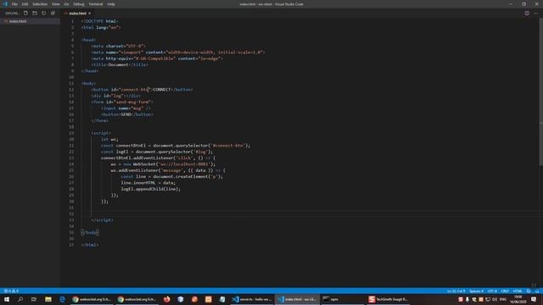Open Task View from the taskbar

[x=34, y=299]
